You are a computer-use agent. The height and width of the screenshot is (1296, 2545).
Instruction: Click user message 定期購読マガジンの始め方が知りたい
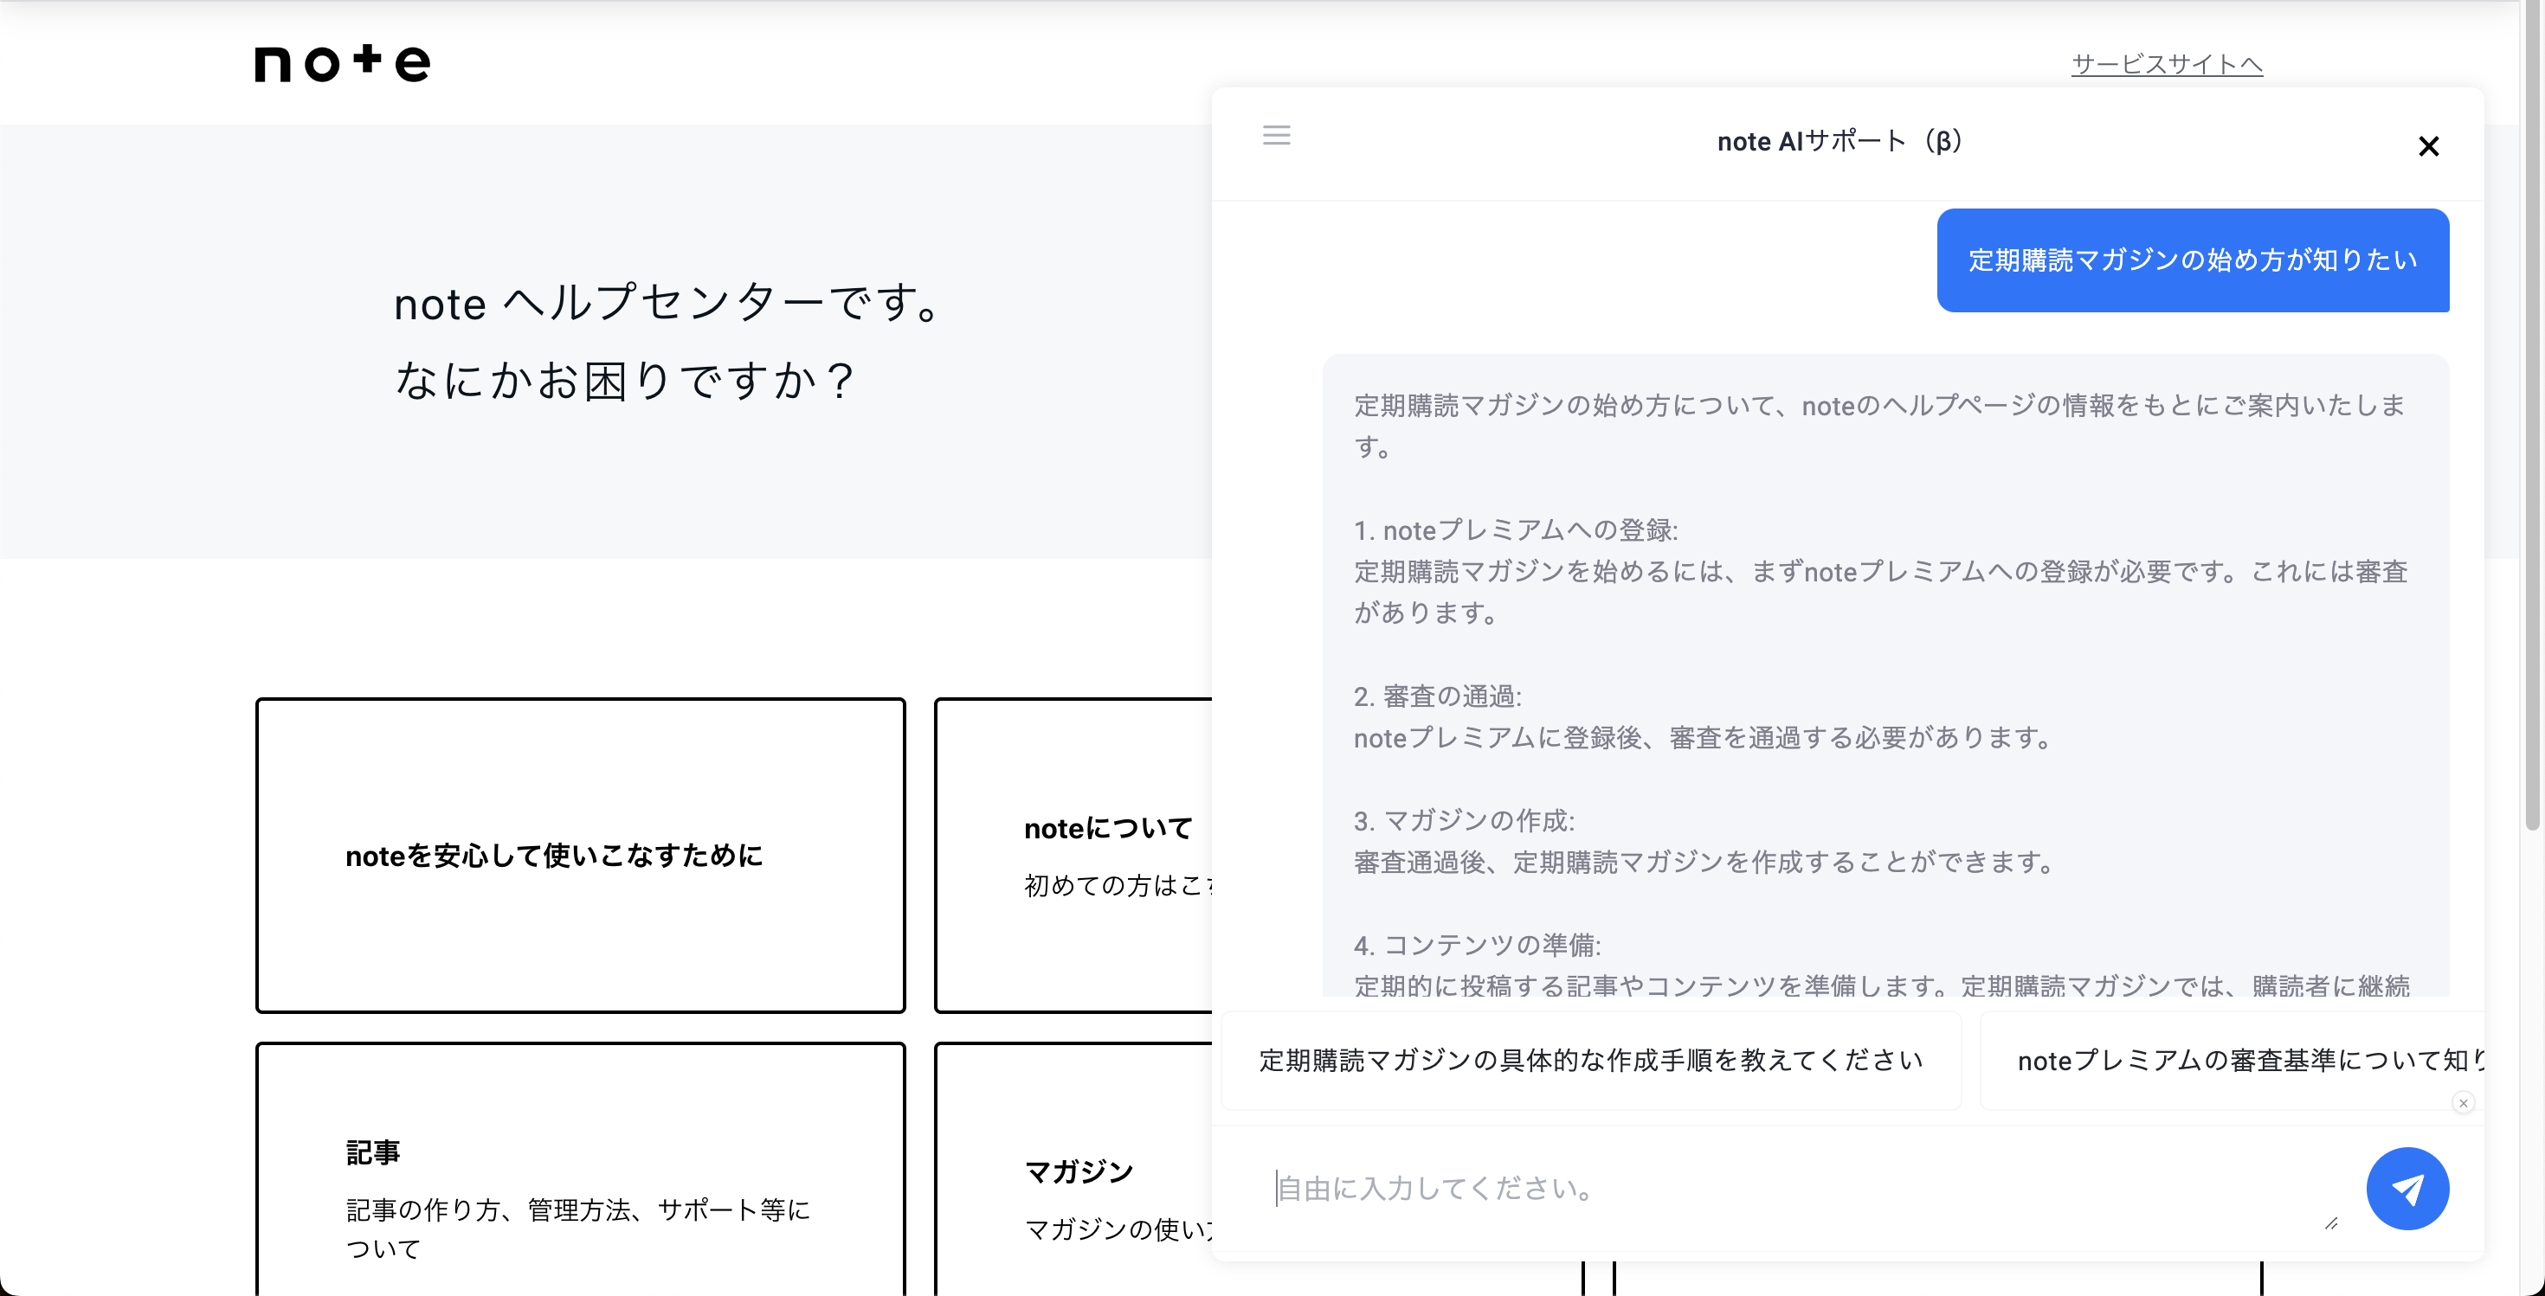click(x=2193, y=260)
